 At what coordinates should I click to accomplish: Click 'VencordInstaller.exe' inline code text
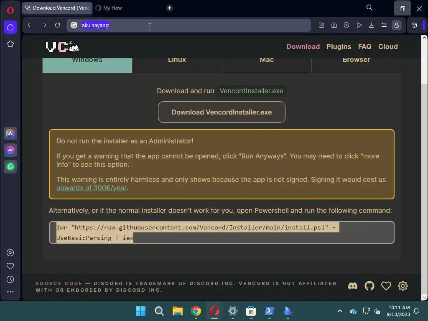pyautogui.click(x=251, y=91)
